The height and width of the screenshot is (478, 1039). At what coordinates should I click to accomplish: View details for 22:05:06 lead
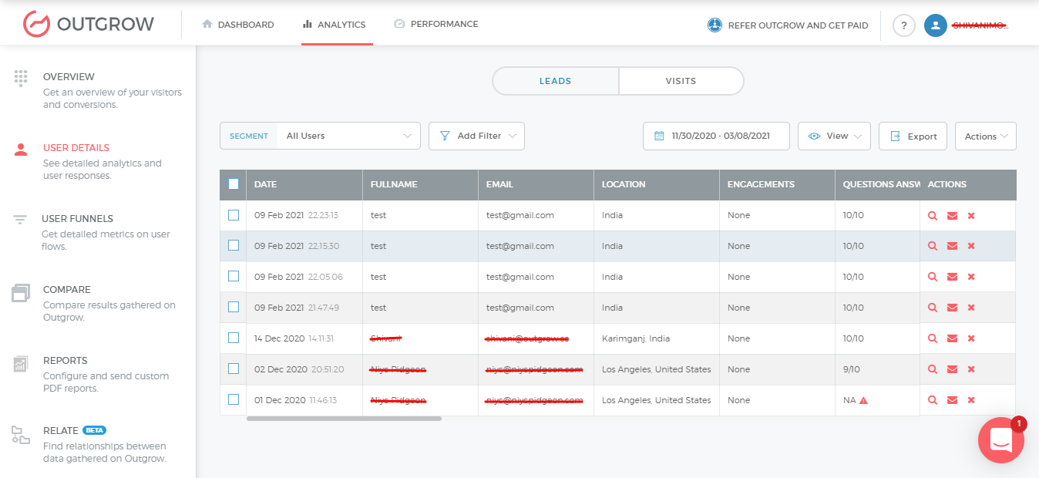coord(933,277)
